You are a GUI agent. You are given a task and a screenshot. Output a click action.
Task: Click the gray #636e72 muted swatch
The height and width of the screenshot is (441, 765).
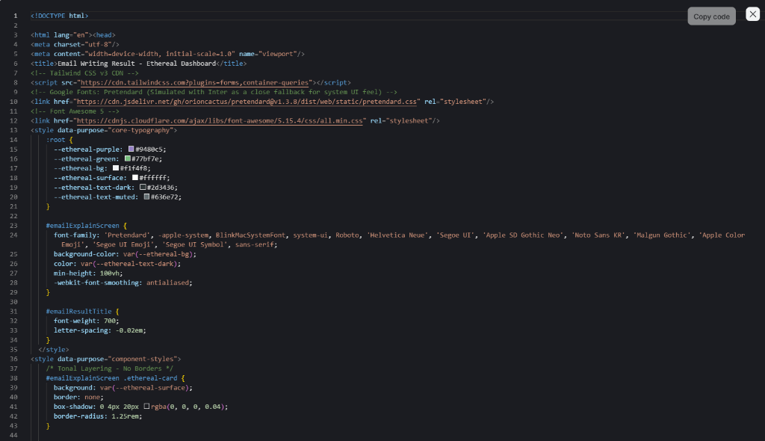146,197
